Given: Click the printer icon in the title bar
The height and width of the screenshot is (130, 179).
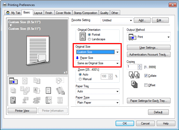Looking at the screenshot, I should (x=5, y=5).
